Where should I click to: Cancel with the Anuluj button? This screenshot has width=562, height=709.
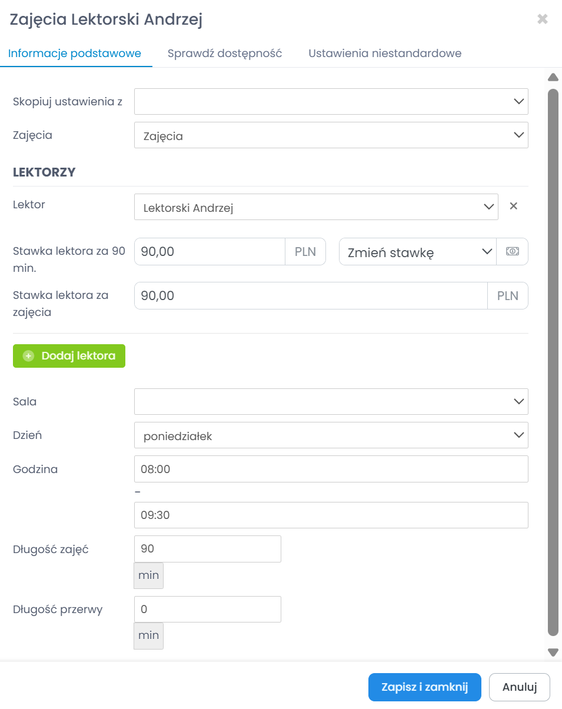point(519,687)
